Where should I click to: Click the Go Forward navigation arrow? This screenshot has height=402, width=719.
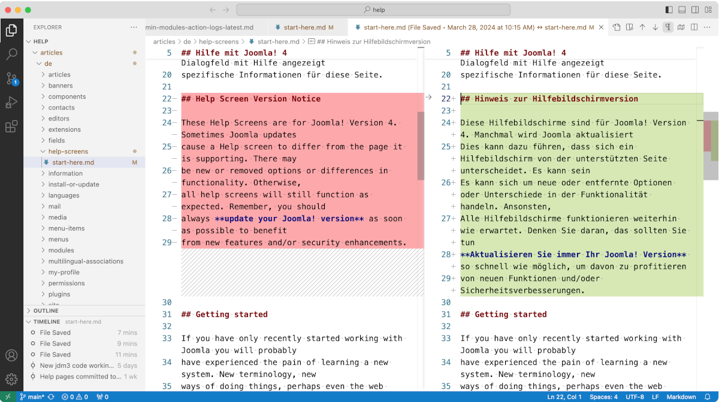(x=226, y=10)
